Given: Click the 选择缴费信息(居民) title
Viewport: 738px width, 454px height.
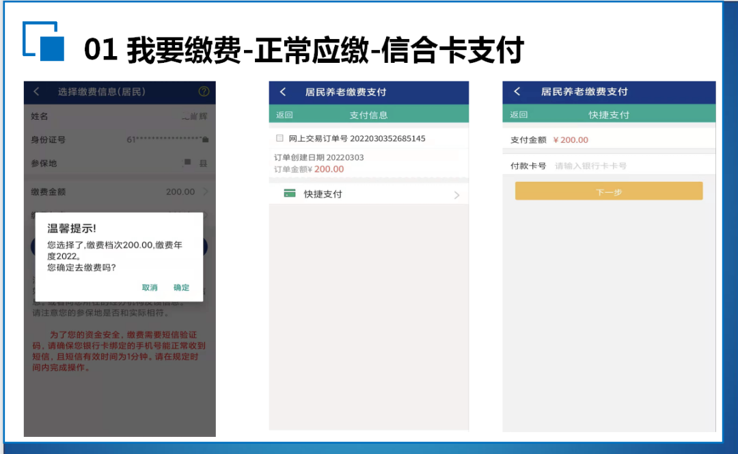Looking at the screenshot, I should 102,92.
